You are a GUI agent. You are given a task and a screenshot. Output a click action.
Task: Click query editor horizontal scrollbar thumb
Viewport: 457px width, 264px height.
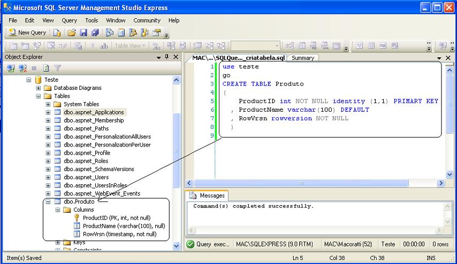(301, 183)
